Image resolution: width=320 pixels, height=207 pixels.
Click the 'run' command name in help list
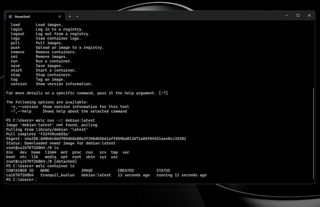pyautogui.click(x=14, y=61)
